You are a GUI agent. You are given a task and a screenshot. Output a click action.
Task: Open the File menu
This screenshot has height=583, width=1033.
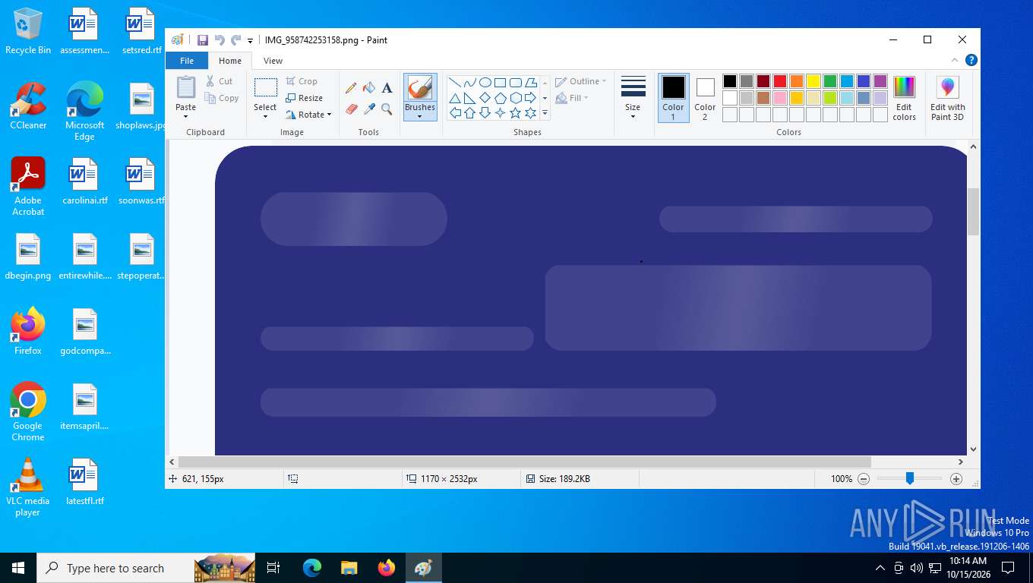[x=187, y=61]
